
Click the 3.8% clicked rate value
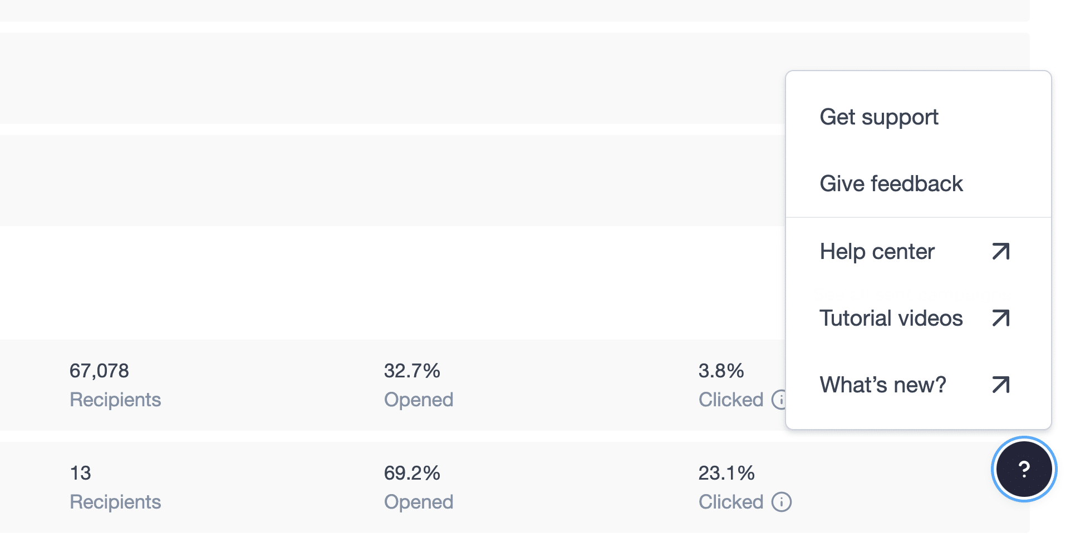(x=721, y=371)
